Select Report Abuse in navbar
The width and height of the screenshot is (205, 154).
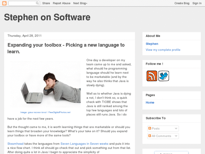coord(61,3)
